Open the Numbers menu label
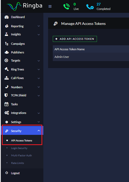 click(x=17, y=87)
